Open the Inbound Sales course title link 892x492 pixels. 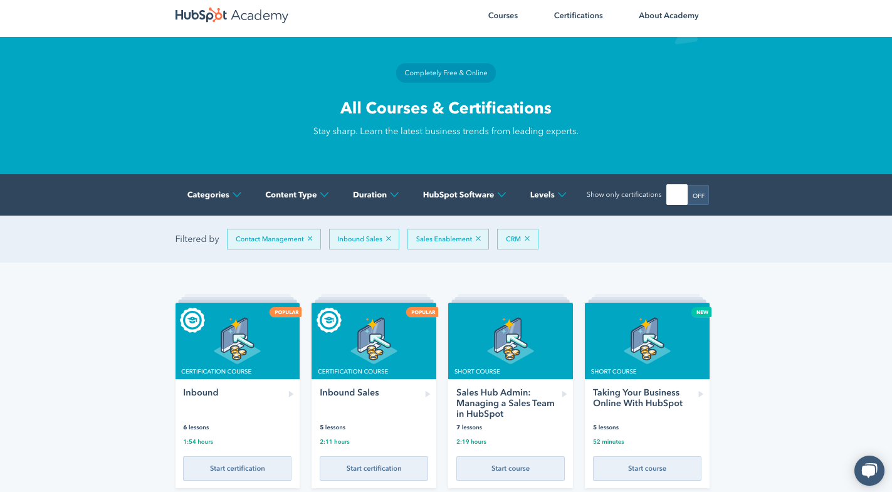click(x=349, y=392)
